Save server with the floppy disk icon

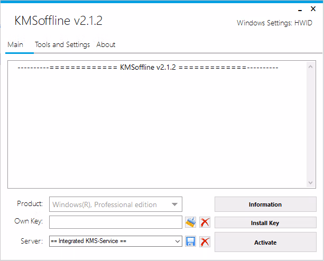pyautogui.click(x=190, y=241)
